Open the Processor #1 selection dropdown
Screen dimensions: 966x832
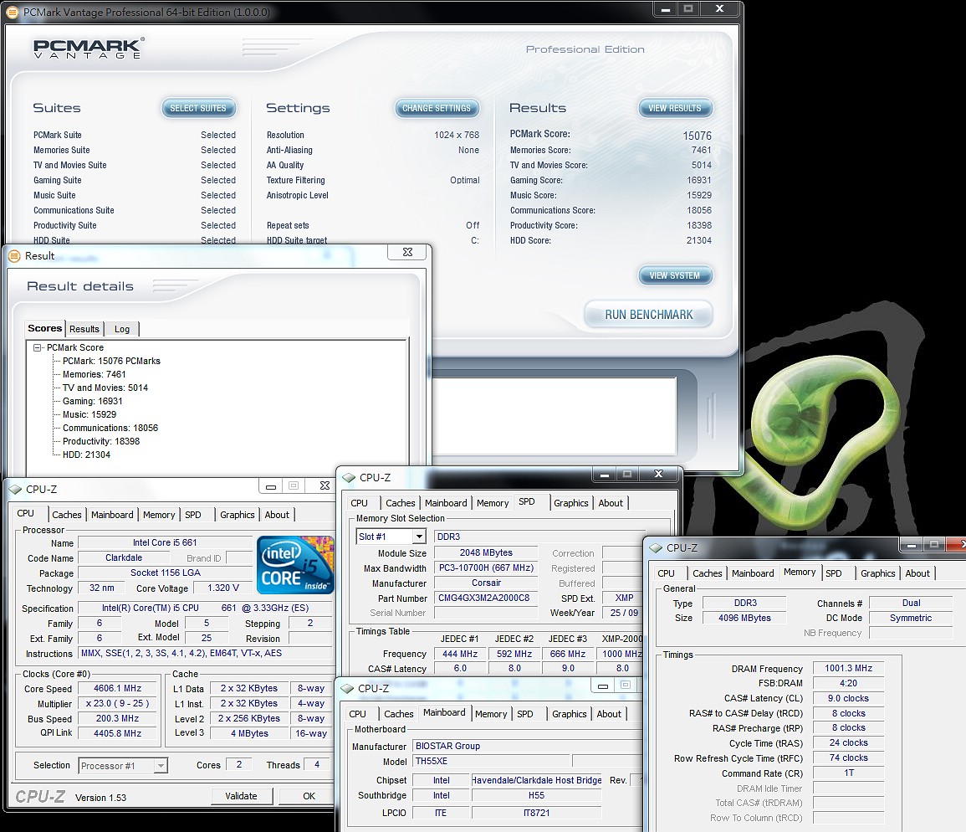pyautogui.click(x=161, y=765)
